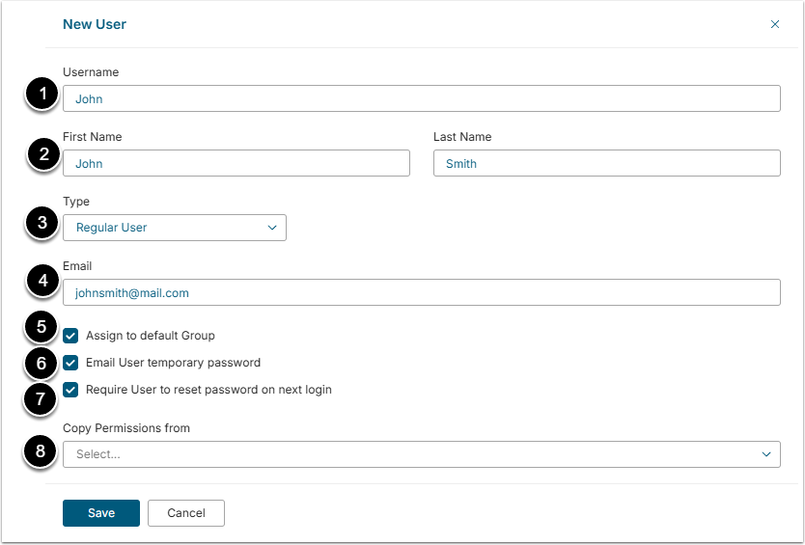805x545 pixels.
Task: Expand the Copy Permissions from dropdown
Action: pyautogui.click(x=415, y=454)
